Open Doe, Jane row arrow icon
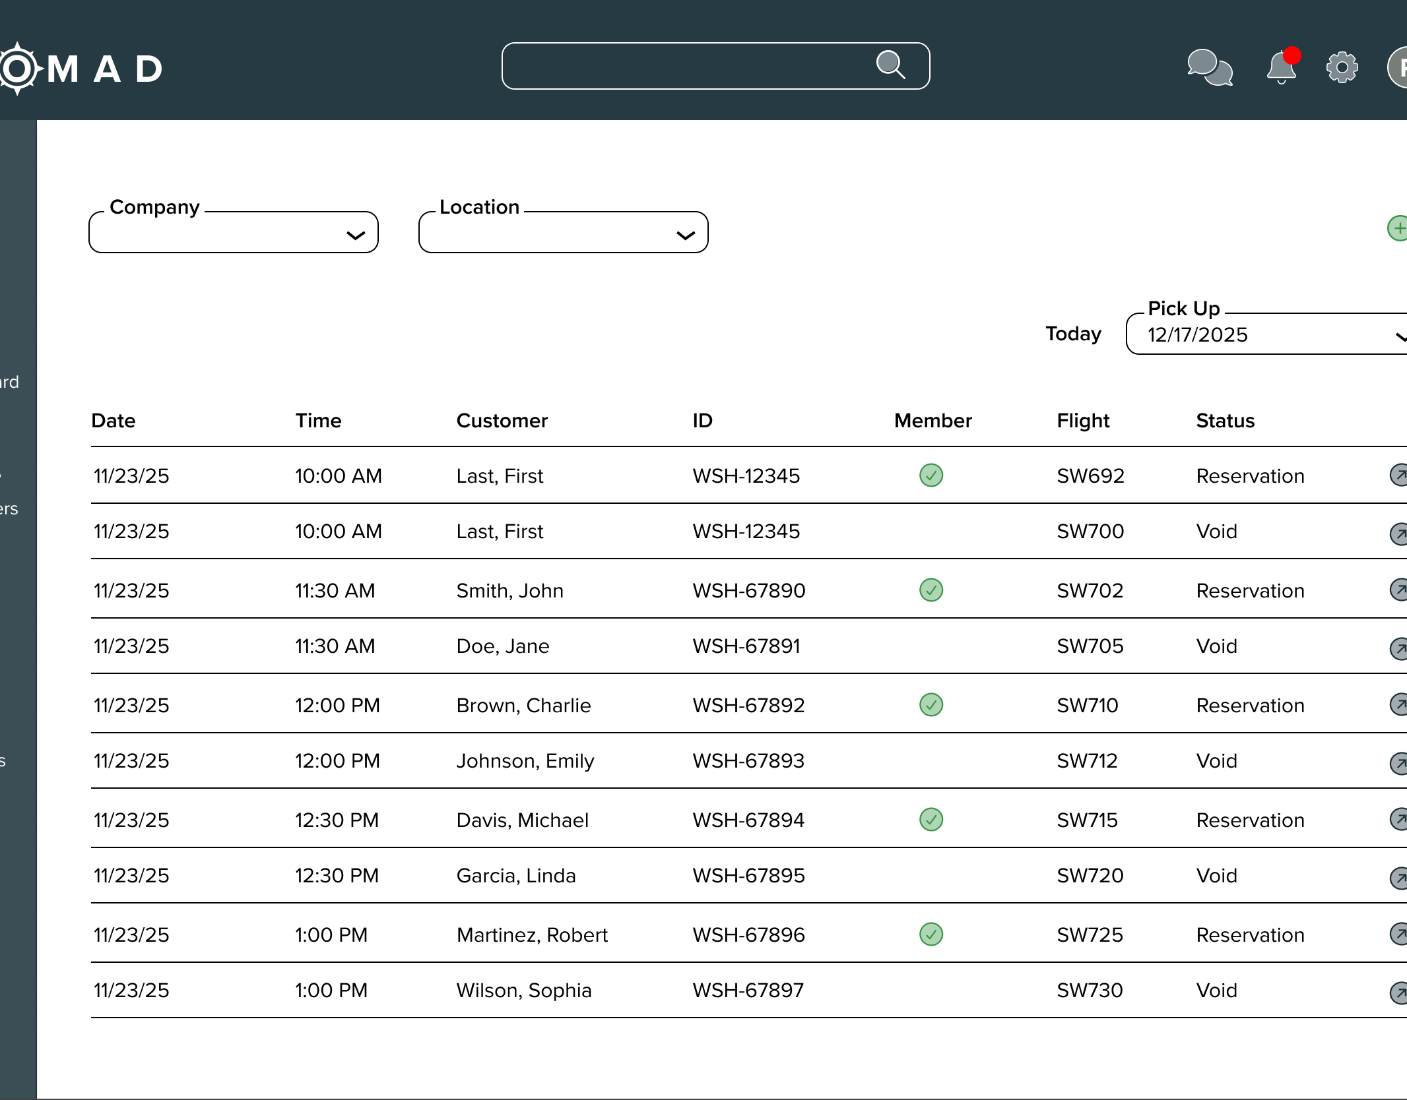The image size is (1407, 1100). 1399,648
